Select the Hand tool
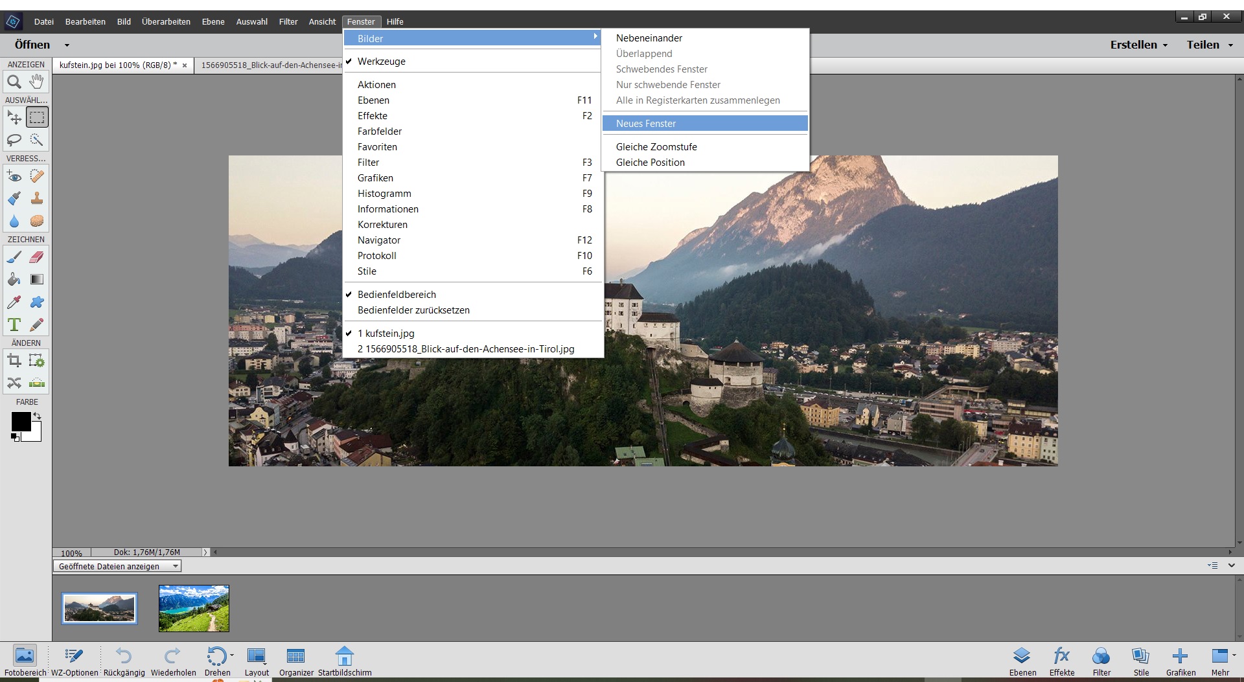The image size is (1244, 682). coord(36,82)
